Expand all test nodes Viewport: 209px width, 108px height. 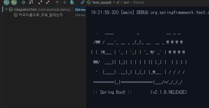point(40,2)
